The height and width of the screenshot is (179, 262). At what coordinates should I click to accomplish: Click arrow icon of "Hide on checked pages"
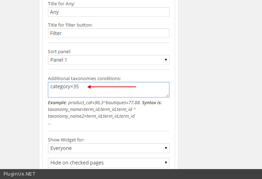166,163
